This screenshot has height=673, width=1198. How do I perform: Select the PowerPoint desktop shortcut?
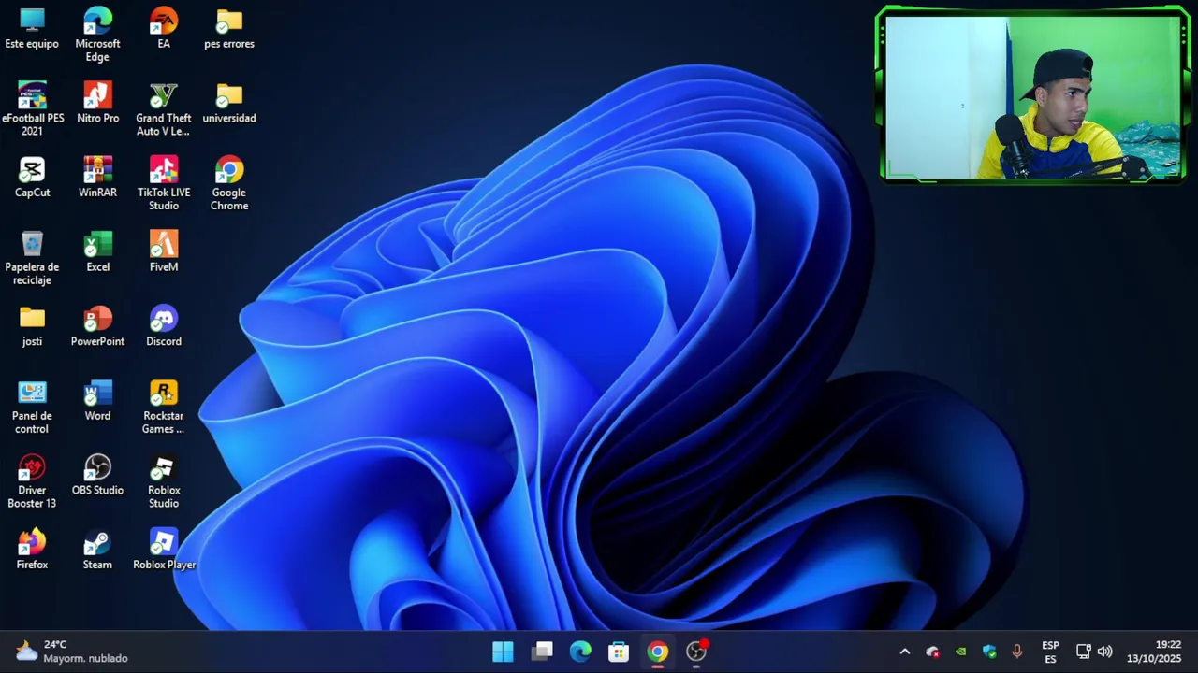97,327
